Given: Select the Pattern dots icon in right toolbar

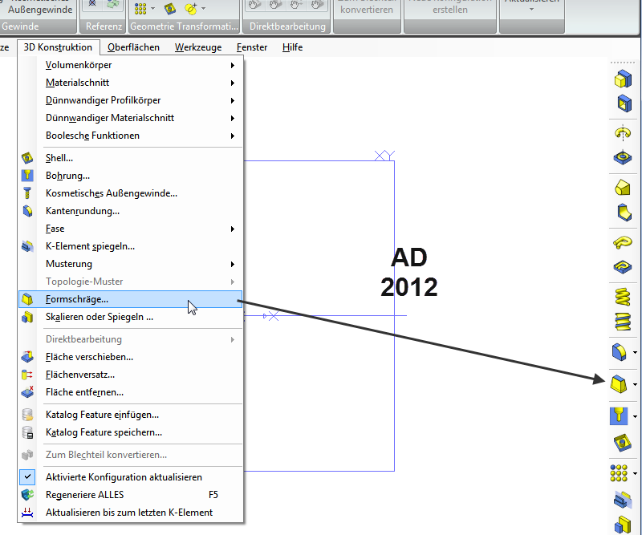Looking at the screenshot, I should pos(619,473).
